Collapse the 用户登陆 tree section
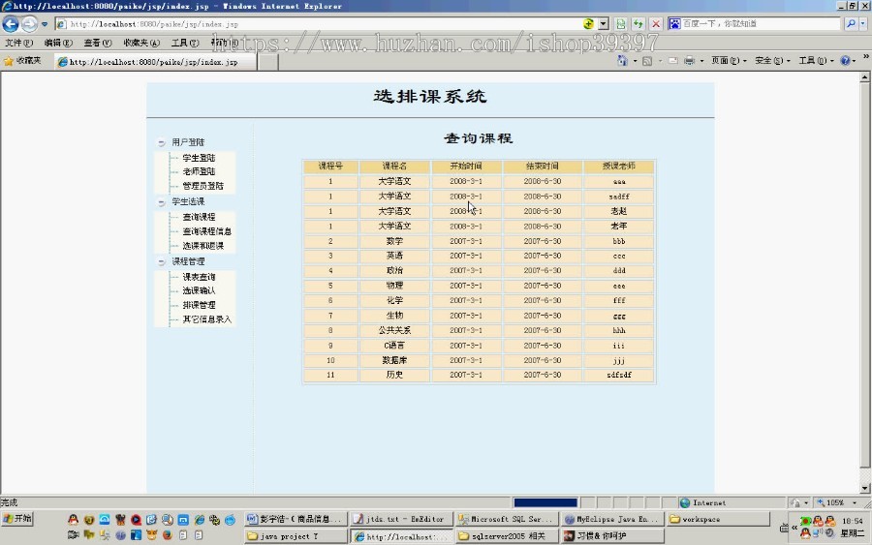This screenshot has height=545, width=872. pyautogui.click(x=161, y=142)
